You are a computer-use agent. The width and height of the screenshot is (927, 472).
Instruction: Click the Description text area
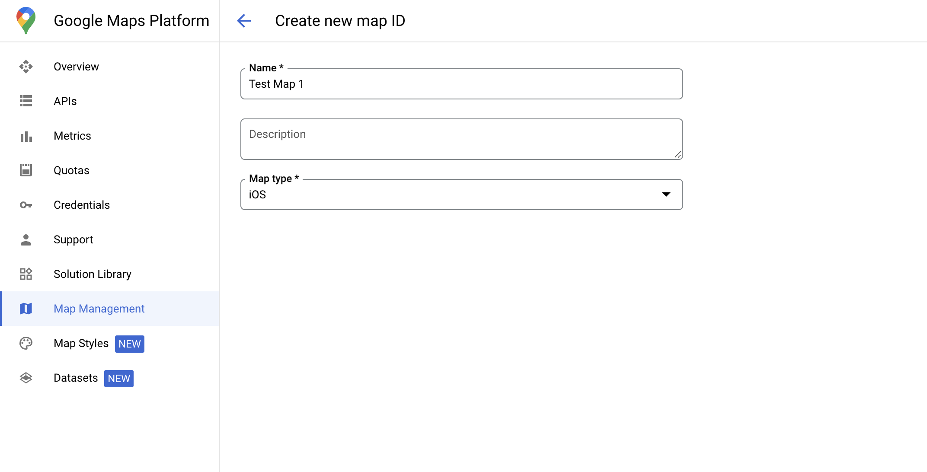[462, 139]
